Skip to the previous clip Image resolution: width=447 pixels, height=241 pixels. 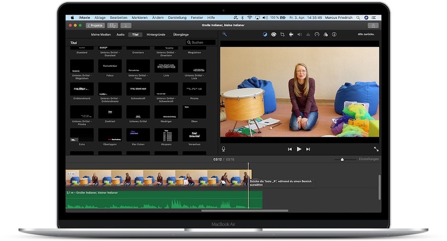pyautogui.click(x=290, y=149)
